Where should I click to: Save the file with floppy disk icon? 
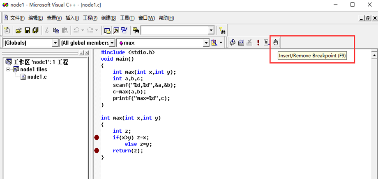(27, 30)
